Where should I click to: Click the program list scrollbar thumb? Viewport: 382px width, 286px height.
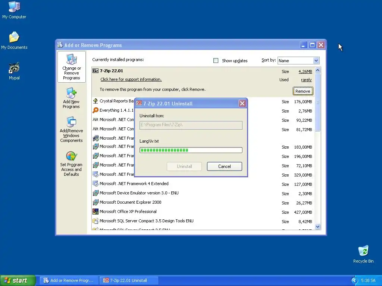tap(317, 102)
